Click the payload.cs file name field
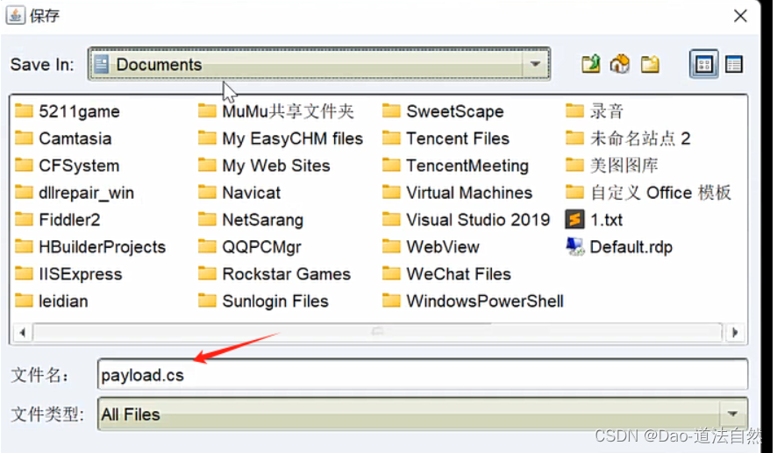The width and height of the screenshot is (777, 453). point(422,375)
